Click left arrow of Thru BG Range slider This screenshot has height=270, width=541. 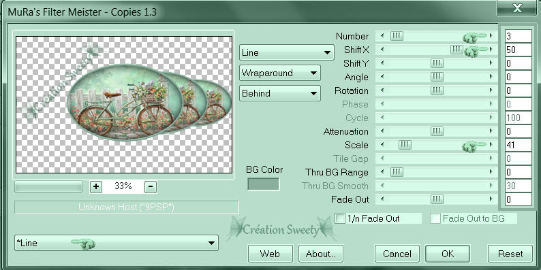click(x=382, y=172)
